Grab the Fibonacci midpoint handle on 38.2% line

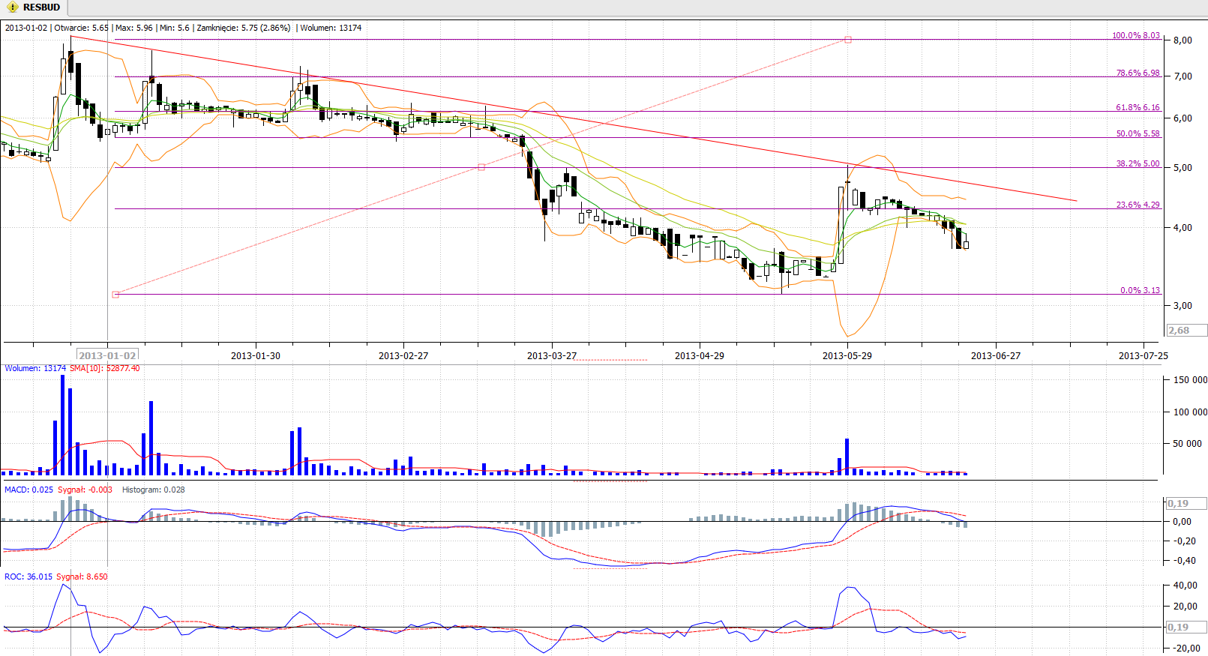(481, 167)
